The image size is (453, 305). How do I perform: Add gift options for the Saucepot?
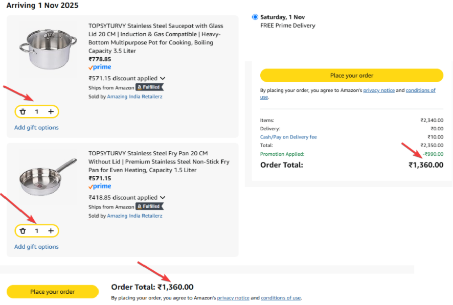(36, 128)
